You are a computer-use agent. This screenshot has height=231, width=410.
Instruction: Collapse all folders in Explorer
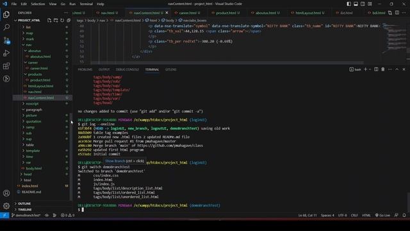tap(69, 20)
